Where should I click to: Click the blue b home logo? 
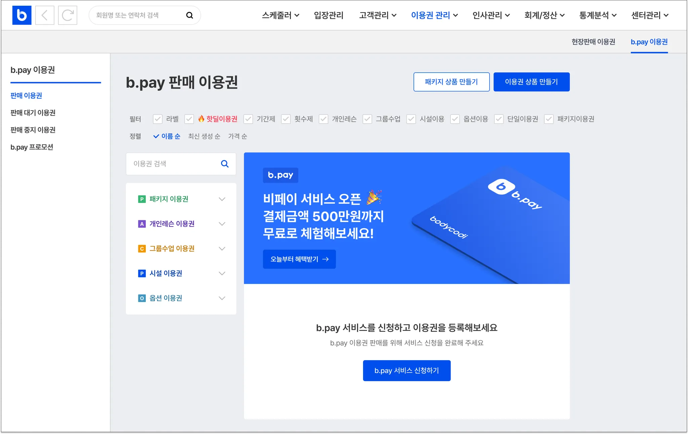click(22, 15)
